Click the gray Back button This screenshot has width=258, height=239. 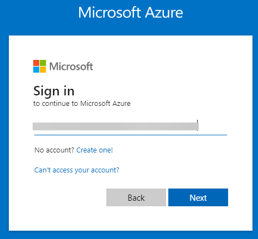click(x=136, y=197)
